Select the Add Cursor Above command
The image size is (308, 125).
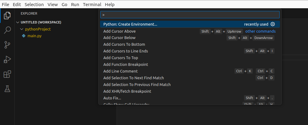click(x=120, y=31)
